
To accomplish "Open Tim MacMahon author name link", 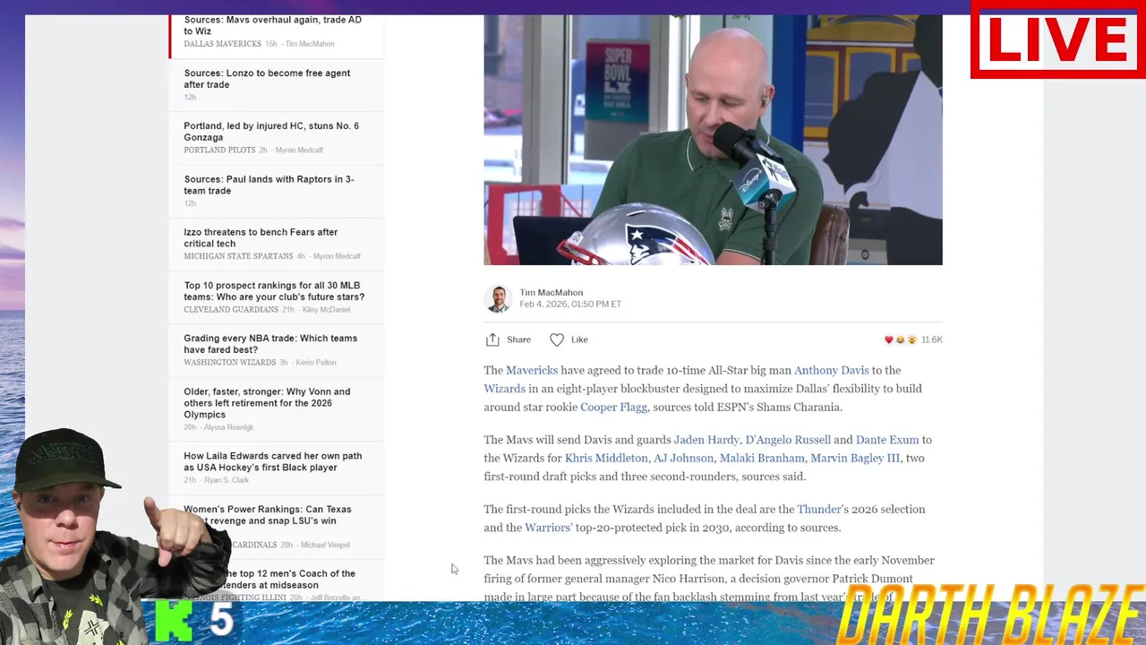I will 551,292.
